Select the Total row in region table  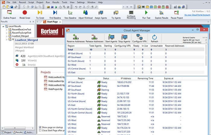point(136,50)
